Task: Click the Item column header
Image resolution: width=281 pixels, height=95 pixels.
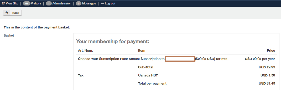Action: (142, 50)
